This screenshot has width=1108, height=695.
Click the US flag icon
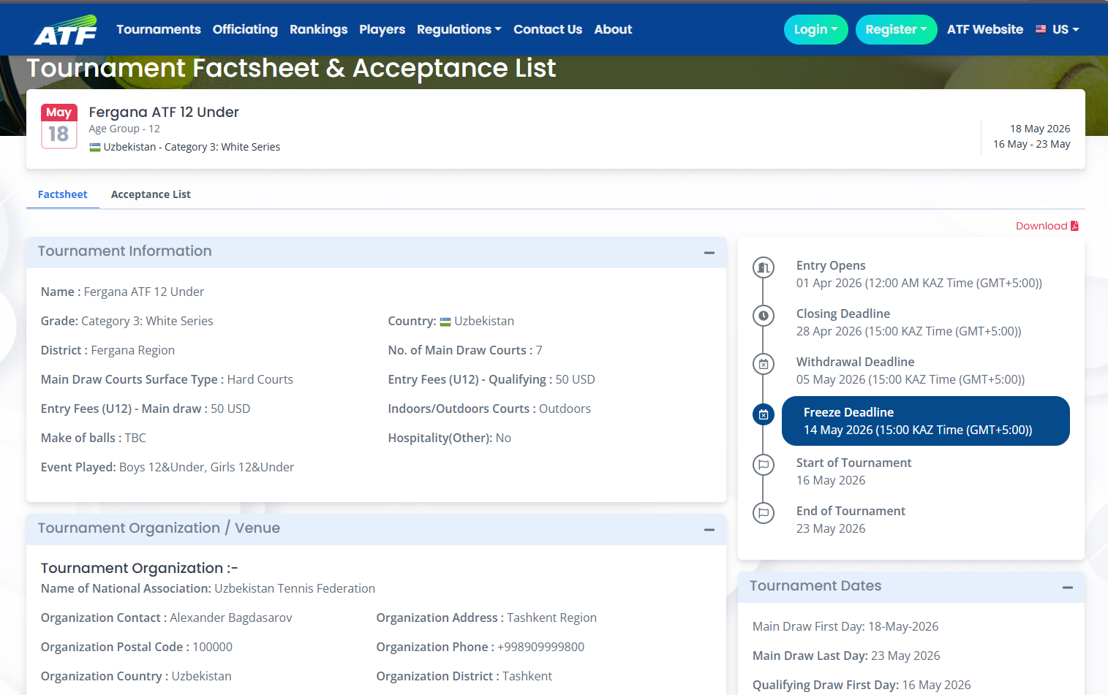[1041, 29]
